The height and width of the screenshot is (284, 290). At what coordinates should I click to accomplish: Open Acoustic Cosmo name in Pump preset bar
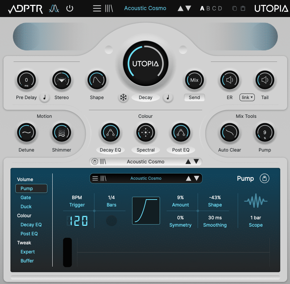point(146,178)
